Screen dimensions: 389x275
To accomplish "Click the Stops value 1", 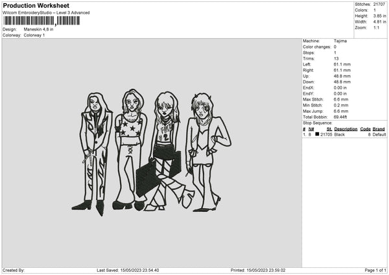I will (x=335, y=53).
